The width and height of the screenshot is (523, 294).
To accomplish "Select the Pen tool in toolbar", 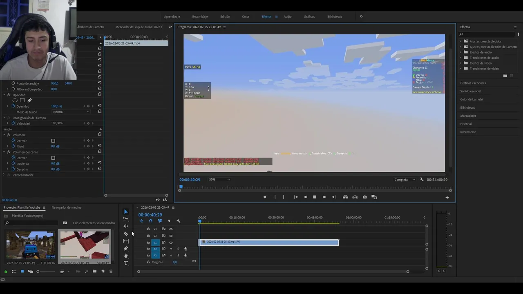I will pos(126,248).
